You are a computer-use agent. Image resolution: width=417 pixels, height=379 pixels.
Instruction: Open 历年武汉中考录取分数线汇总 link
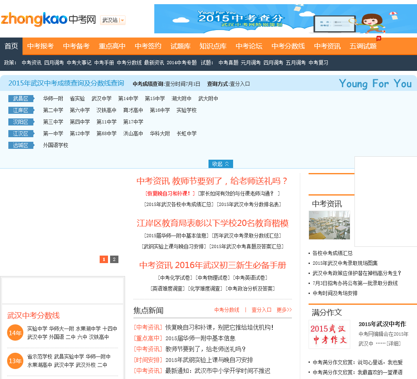pos(246,236)
